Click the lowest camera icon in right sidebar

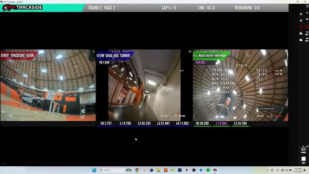tap(301, 40)
